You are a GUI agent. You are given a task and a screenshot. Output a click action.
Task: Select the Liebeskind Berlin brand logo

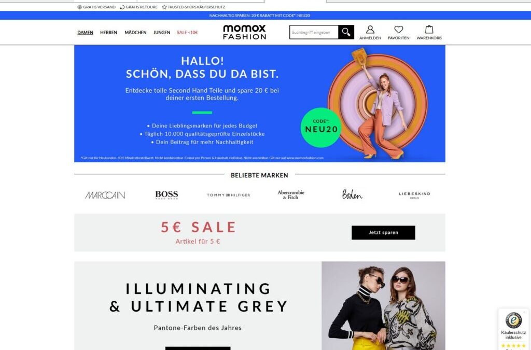[414, 195]
